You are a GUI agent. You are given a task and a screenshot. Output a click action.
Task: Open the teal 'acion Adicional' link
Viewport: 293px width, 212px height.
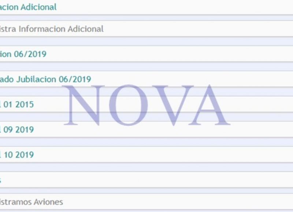[28, 7]
